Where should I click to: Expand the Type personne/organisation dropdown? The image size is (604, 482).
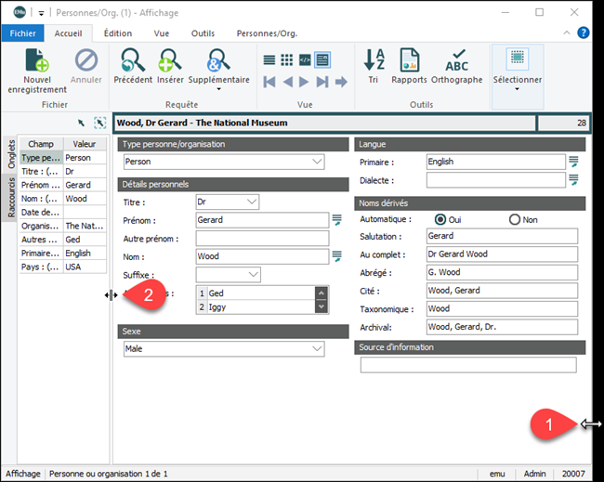[318, 162]
